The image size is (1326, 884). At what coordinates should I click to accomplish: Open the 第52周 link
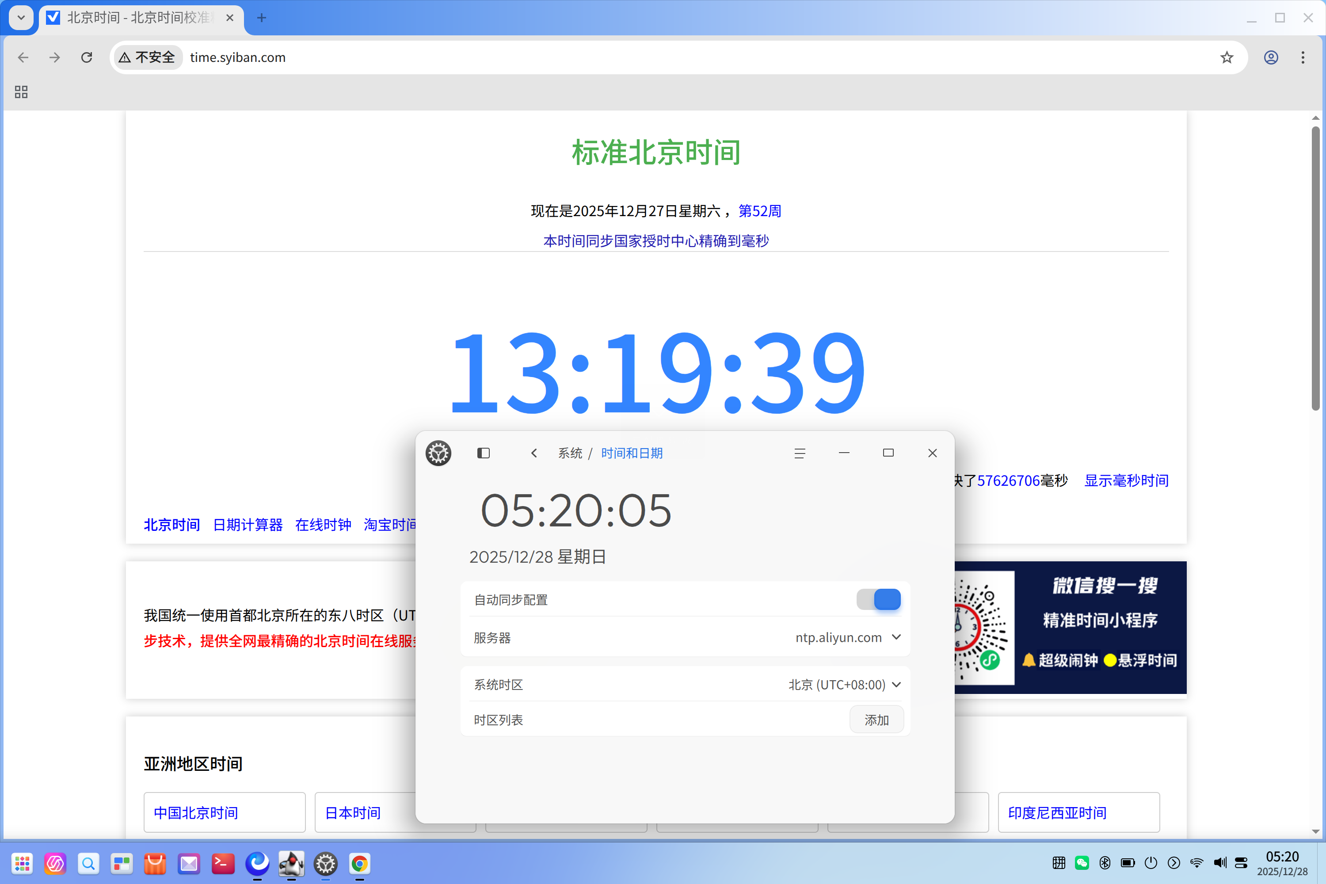pos(759,211)
